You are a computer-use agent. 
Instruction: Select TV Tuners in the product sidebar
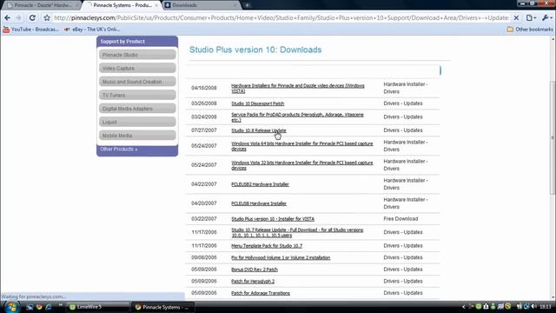click(137, 95)
